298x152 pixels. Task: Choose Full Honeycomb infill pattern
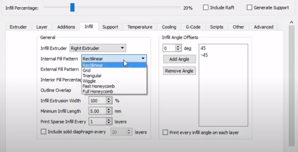[x=98, y=92]
